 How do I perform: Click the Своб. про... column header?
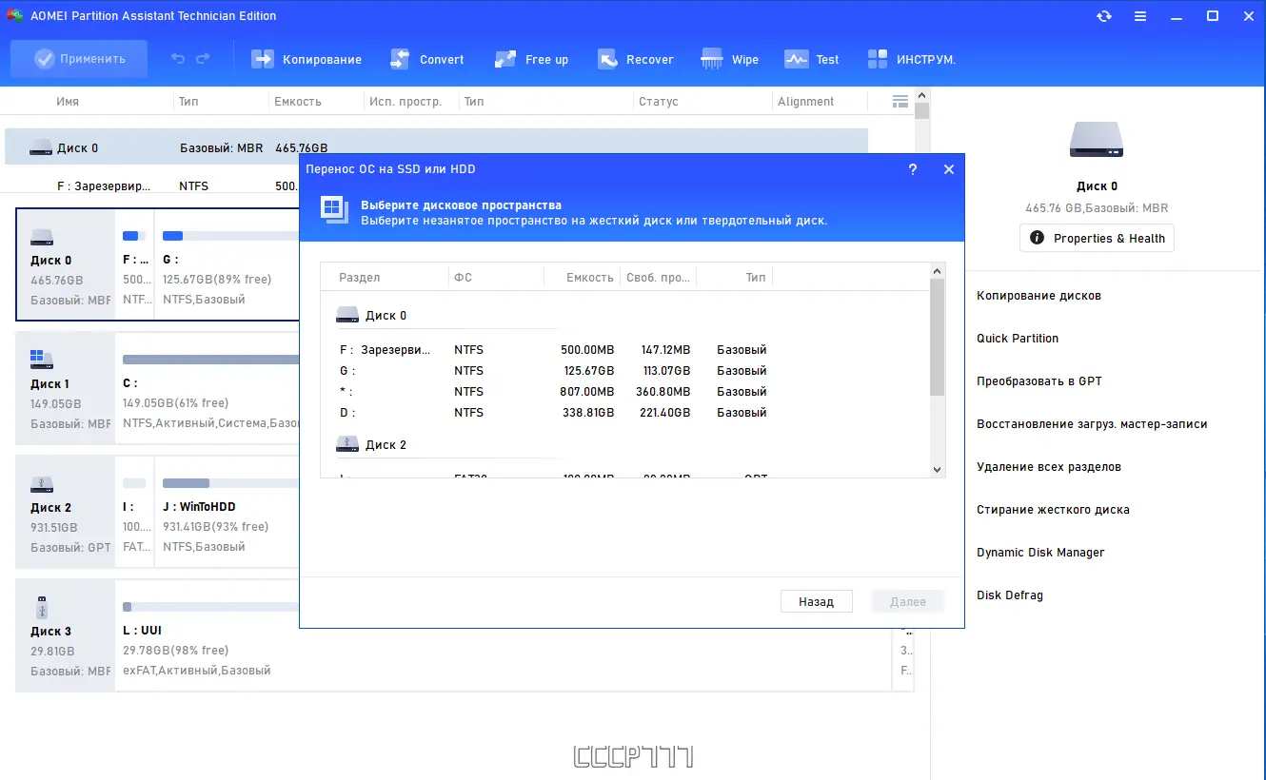click(658, 278)
